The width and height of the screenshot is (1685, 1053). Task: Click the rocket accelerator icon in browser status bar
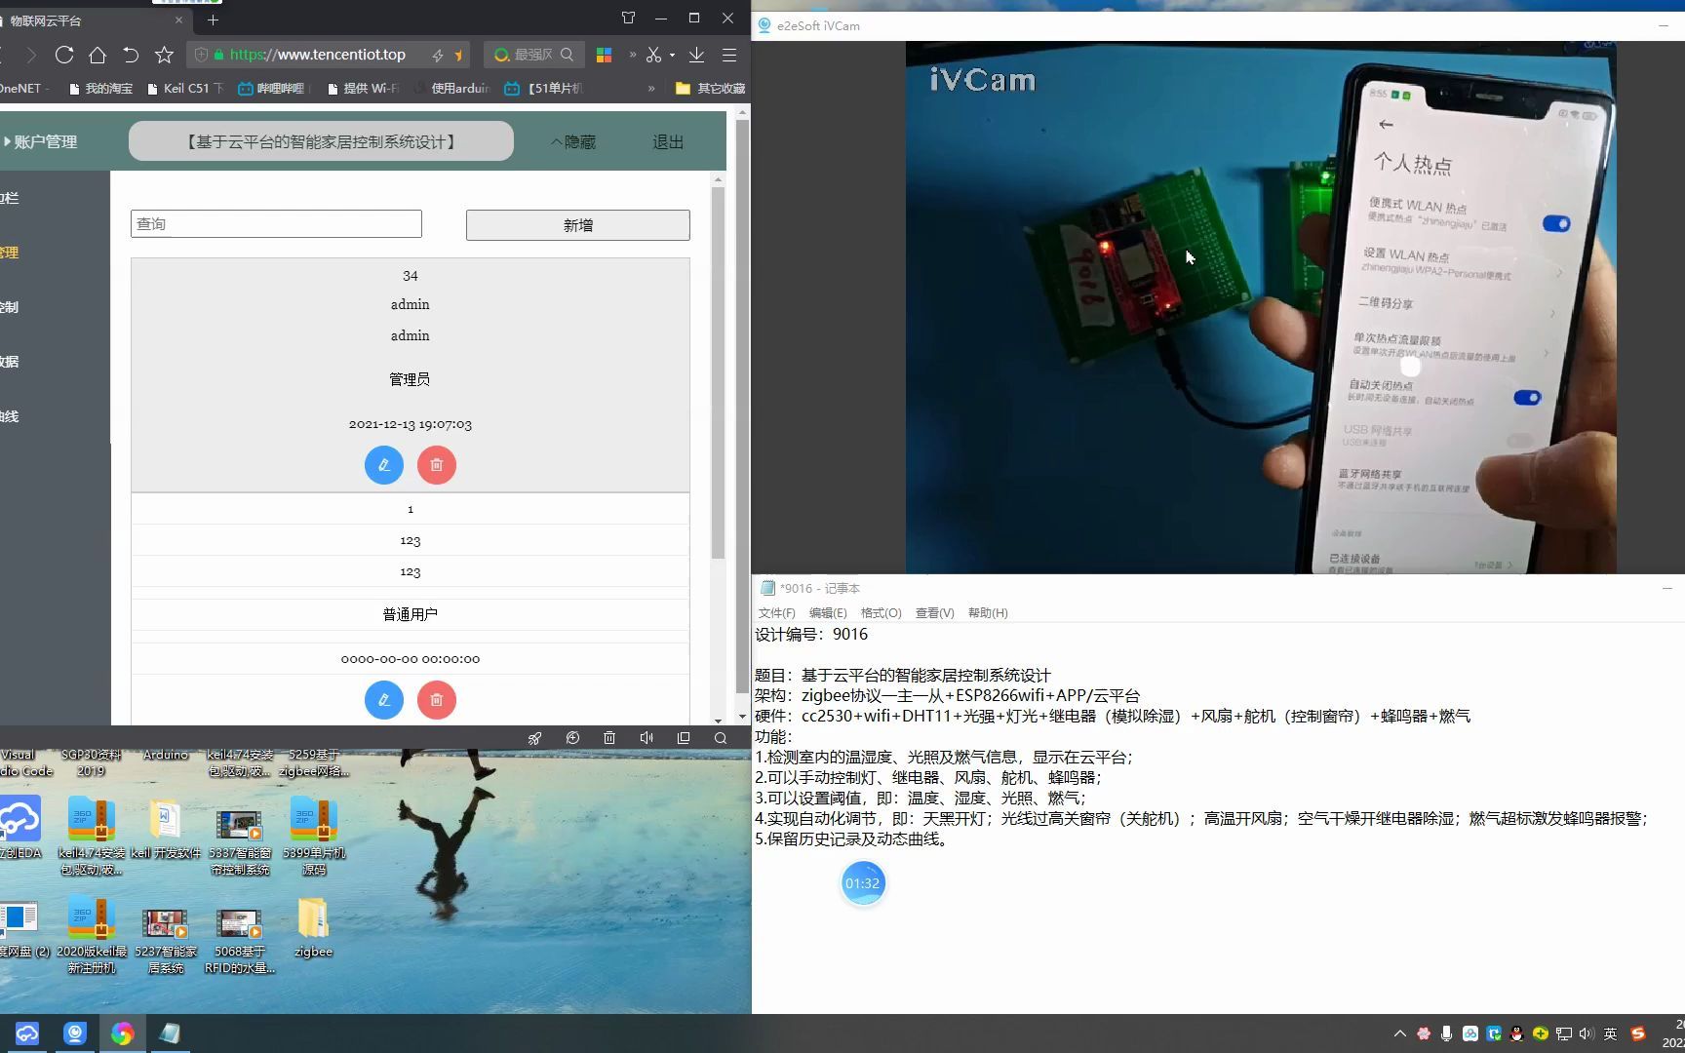[535, 738]
